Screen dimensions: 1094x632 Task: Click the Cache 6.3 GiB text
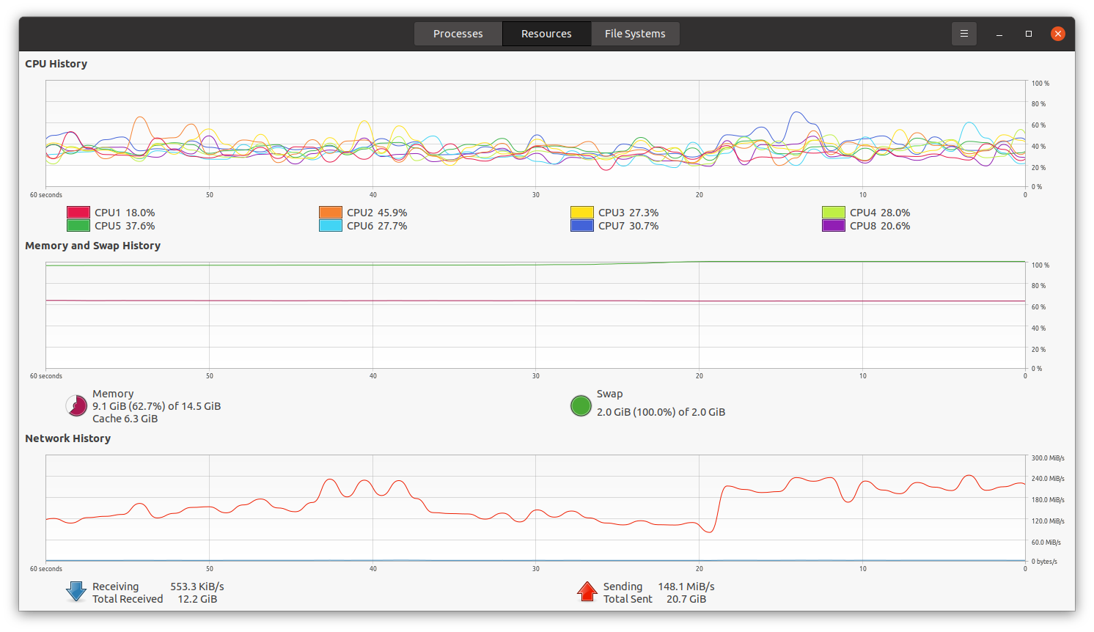(x=125, y=419)
